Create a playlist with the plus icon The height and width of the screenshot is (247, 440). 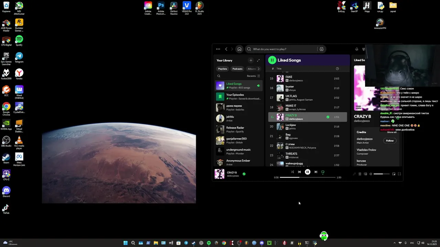point(251,60)
